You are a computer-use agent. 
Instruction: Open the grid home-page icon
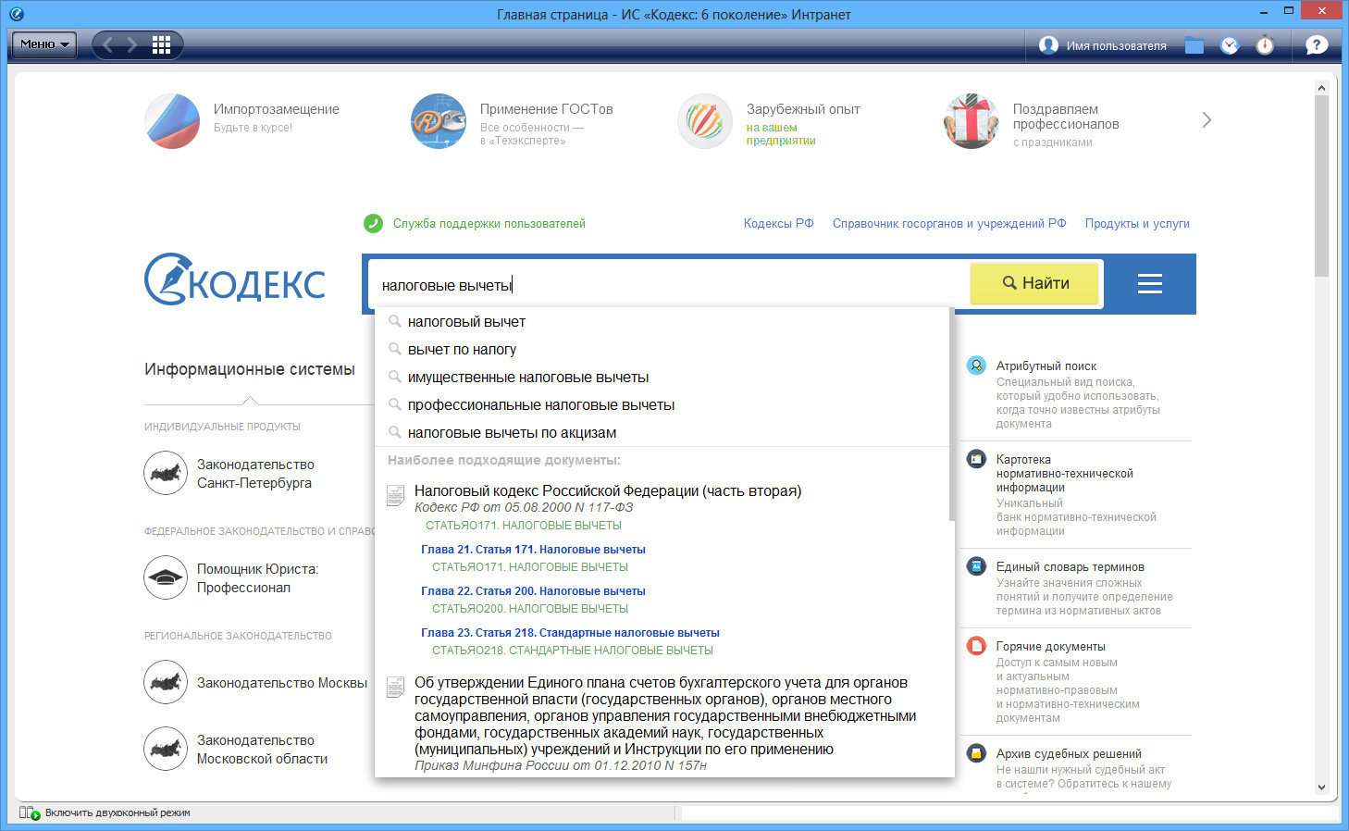161,44
